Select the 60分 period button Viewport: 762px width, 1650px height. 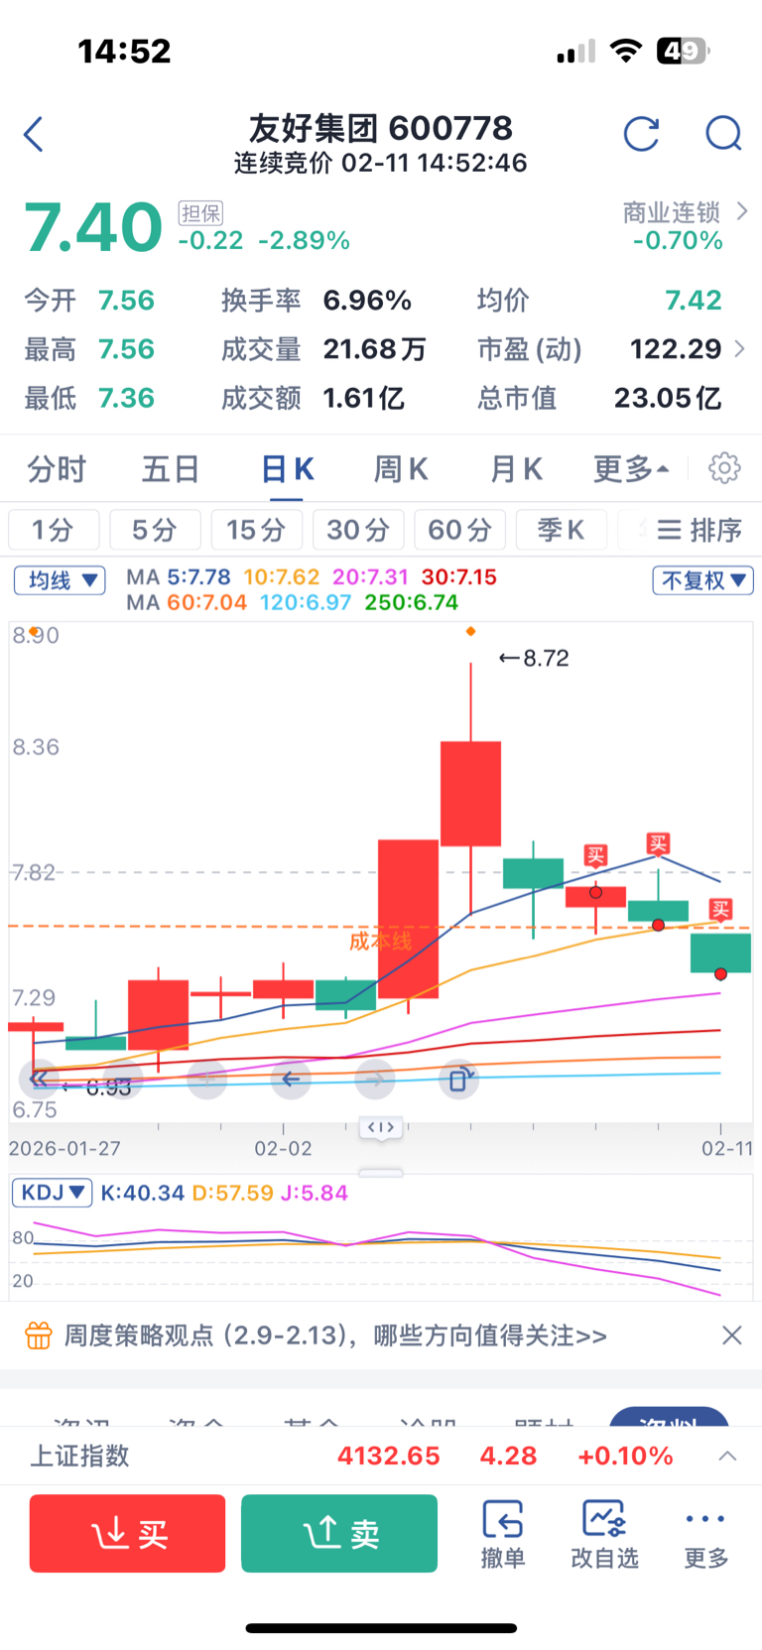coord(459,530)
